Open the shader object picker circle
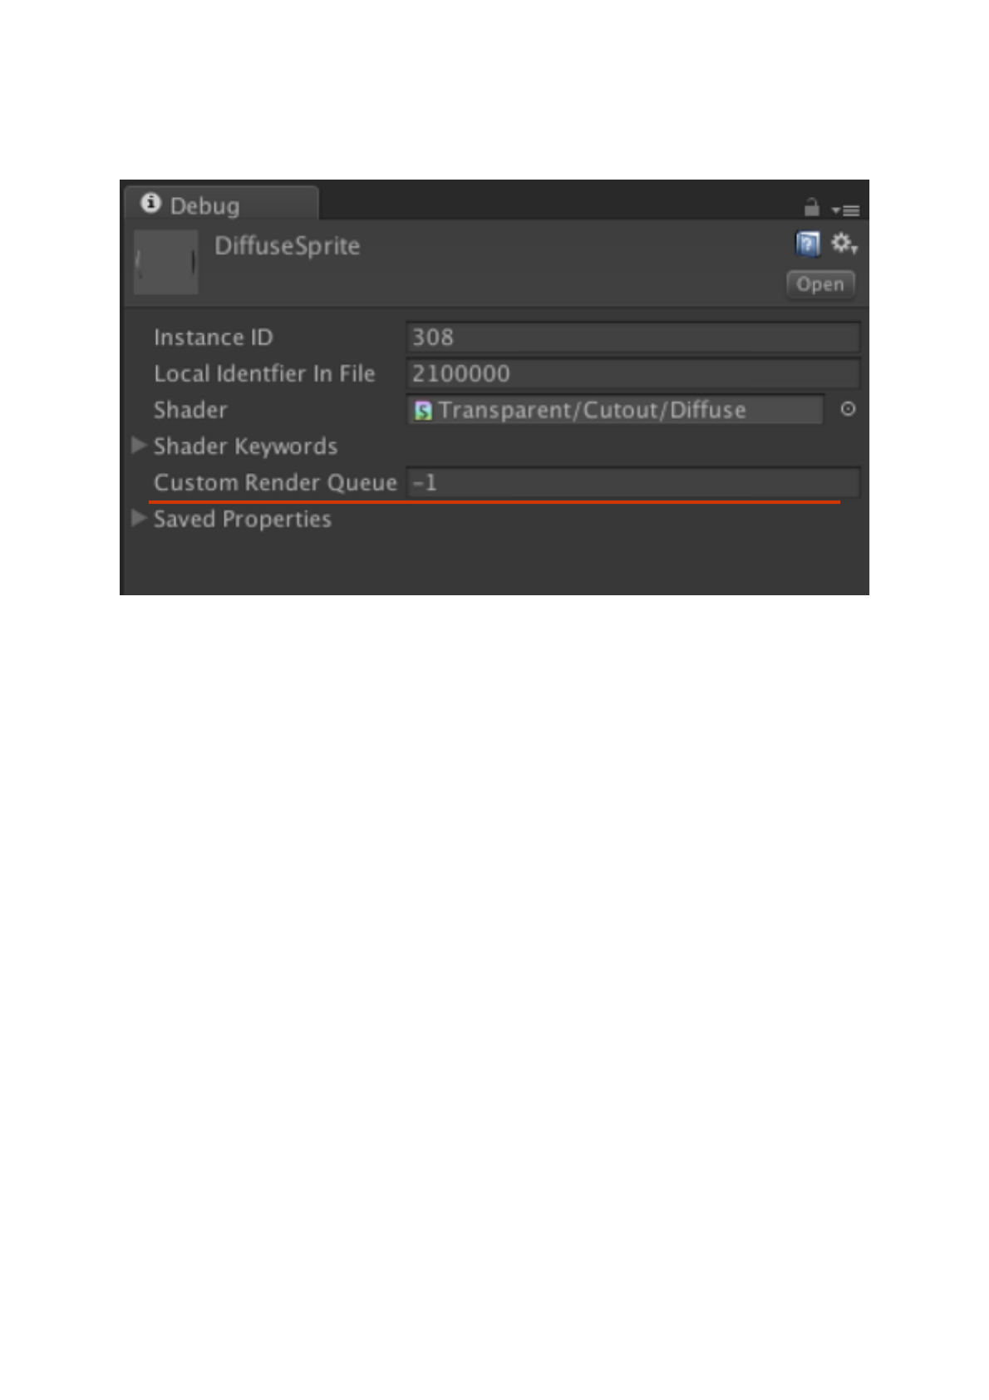Screen dimensions: 989x1400 coord(848,409)
